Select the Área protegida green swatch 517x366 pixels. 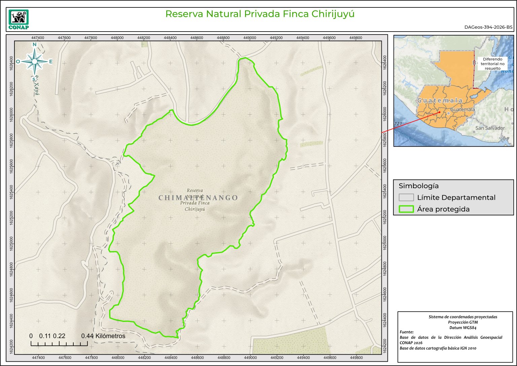(406, 209)
